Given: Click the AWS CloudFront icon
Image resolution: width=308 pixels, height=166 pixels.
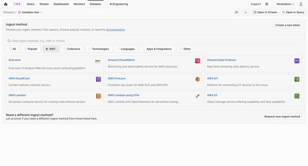Looking at the screenshot, I should (x=99, y=79).
